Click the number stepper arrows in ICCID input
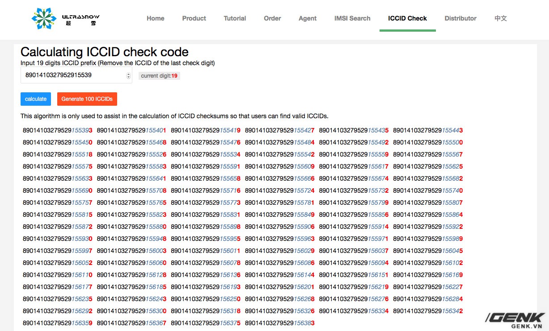This screenshot has width=549, height=331. click(129, 75)
